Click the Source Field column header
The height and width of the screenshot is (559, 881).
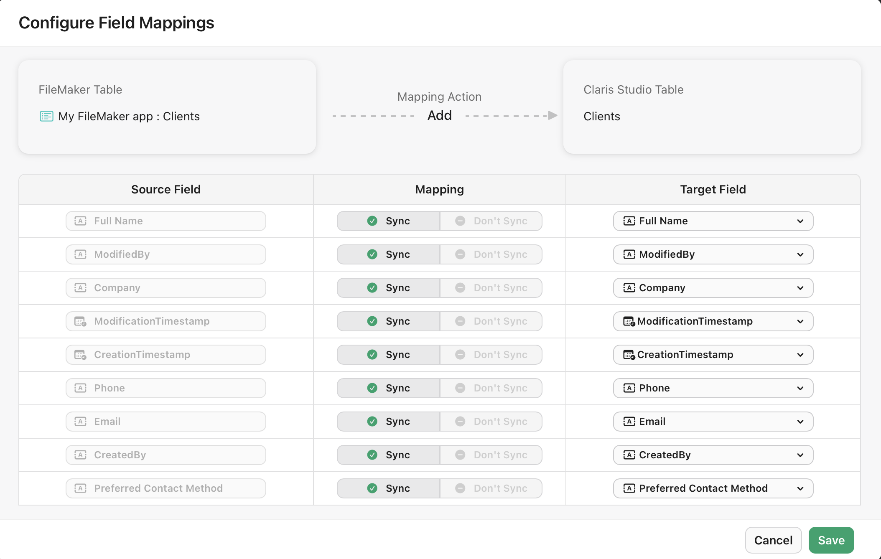point(166,189)
